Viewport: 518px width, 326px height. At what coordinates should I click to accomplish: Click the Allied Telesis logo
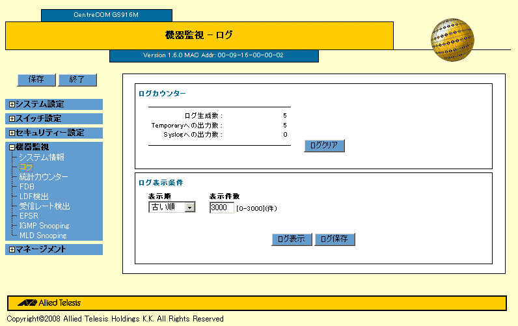pos(49,303)
